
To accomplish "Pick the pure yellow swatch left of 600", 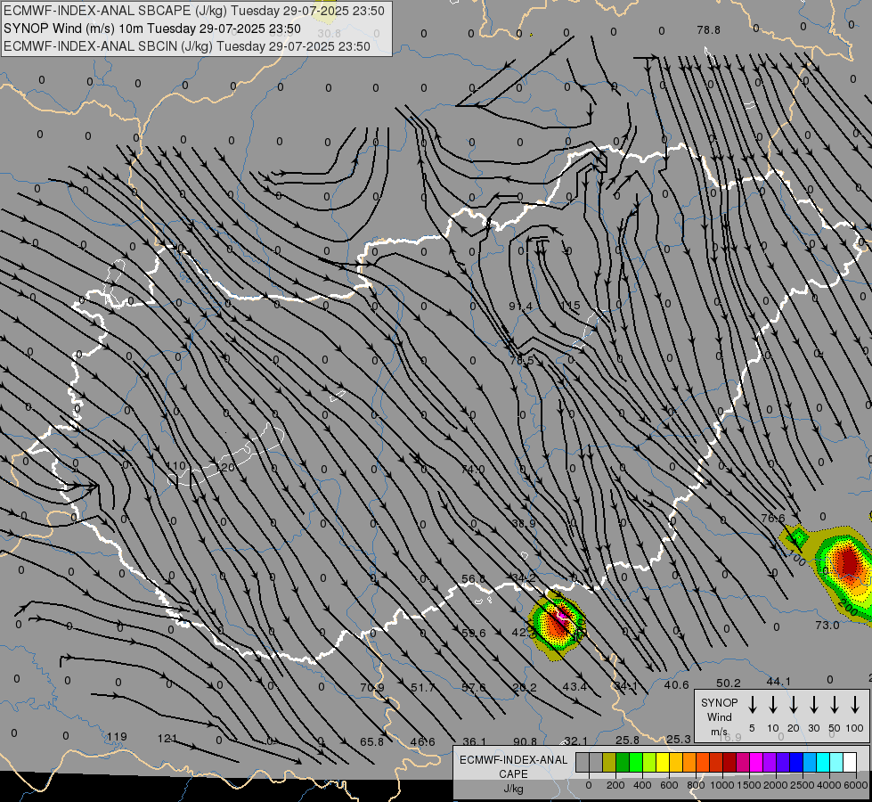I will click(662, 762).
